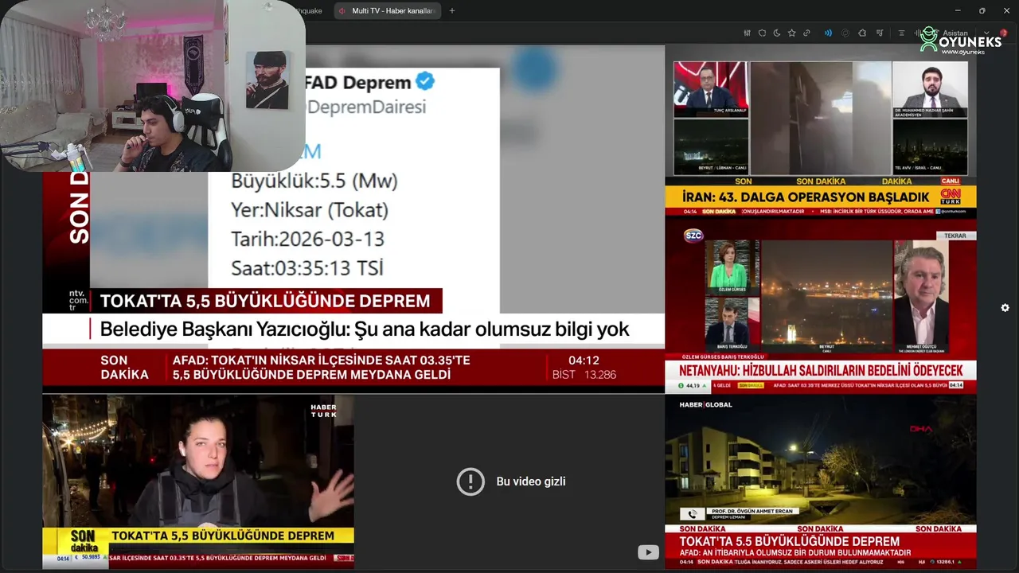Click the AFAD Deprem verified badge
This screenshot has width=1019, height=573.
click(425, 81)
